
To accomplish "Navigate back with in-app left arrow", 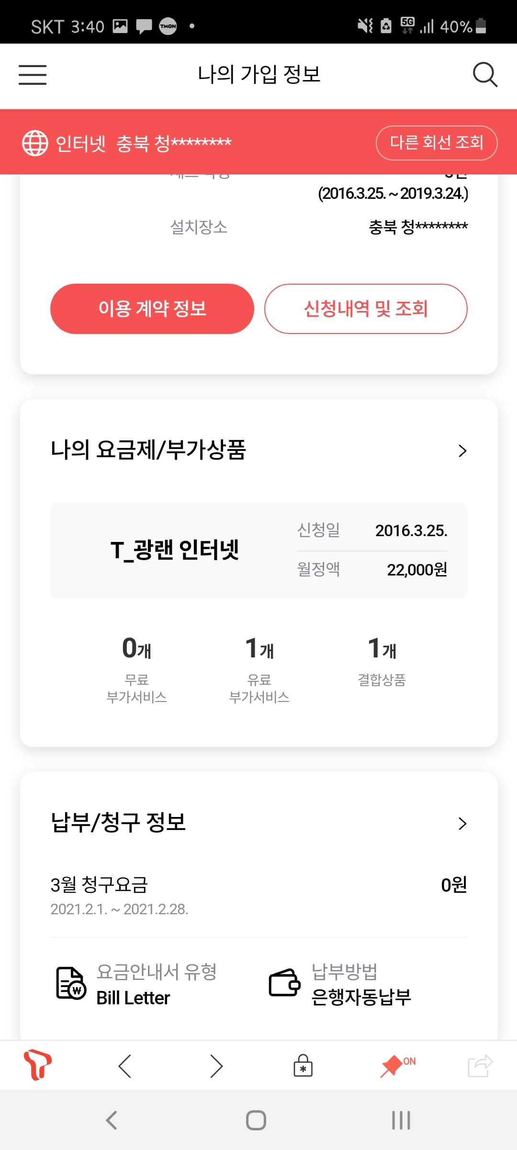I will pyautogui.click(x=124, y=1066).
